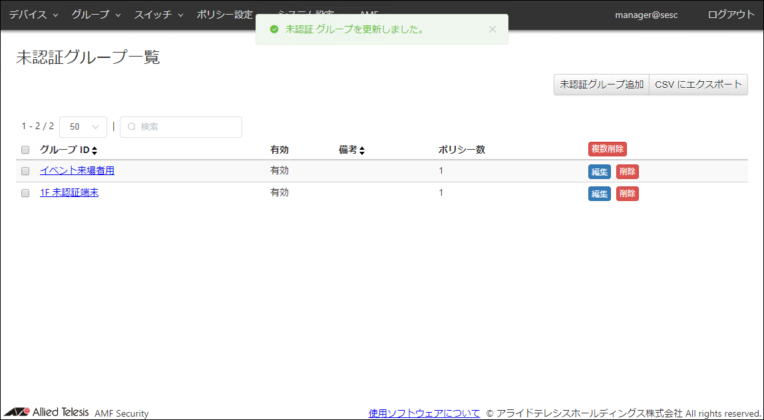
Task: Click 未認証グループ追加 button
Action: click(x=601, y=85)
